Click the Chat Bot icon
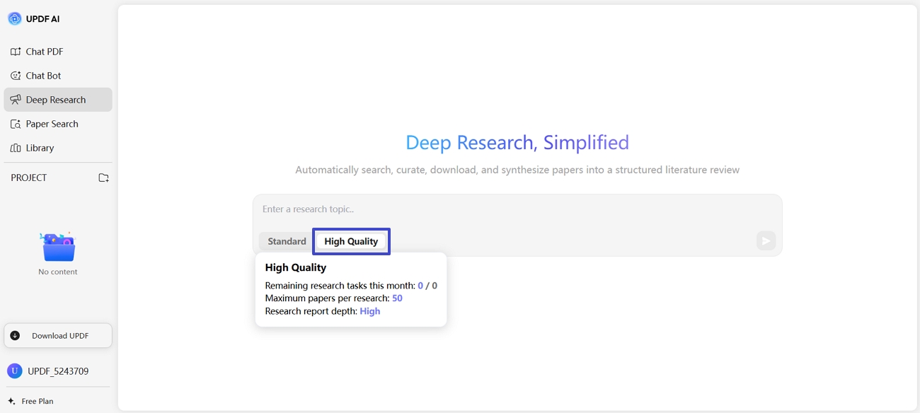920x413 pixels. tap(16, 76)
